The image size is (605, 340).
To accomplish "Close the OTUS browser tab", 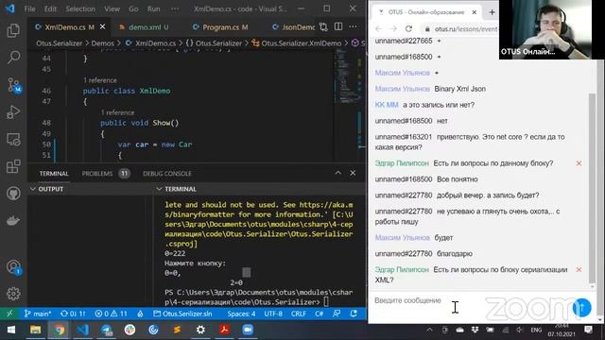I will 475,12.
